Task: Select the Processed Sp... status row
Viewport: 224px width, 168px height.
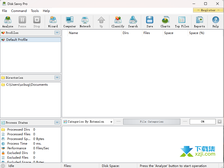Action: [31, 139]
